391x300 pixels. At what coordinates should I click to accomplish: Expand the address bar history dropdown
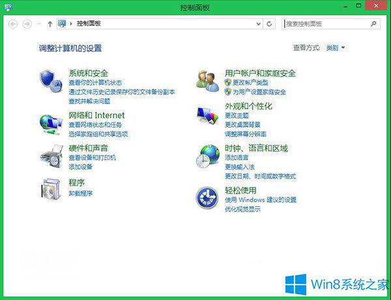click(x=259, y=24)
